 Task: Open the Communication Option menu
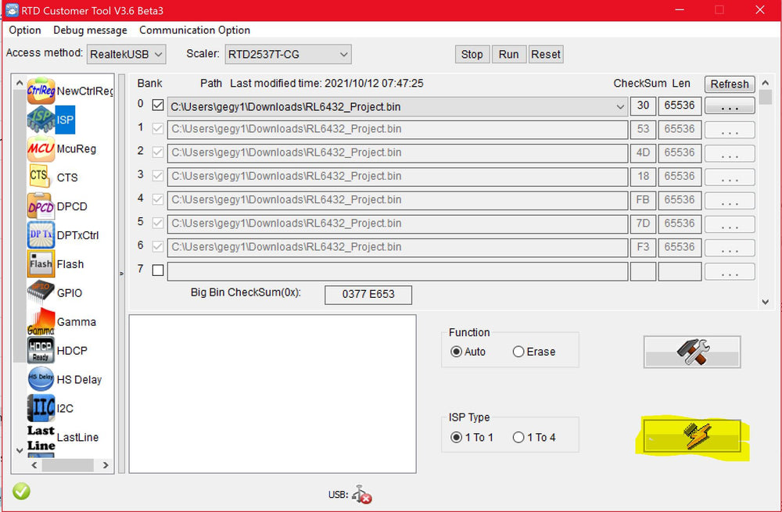(x=194, y=30)
